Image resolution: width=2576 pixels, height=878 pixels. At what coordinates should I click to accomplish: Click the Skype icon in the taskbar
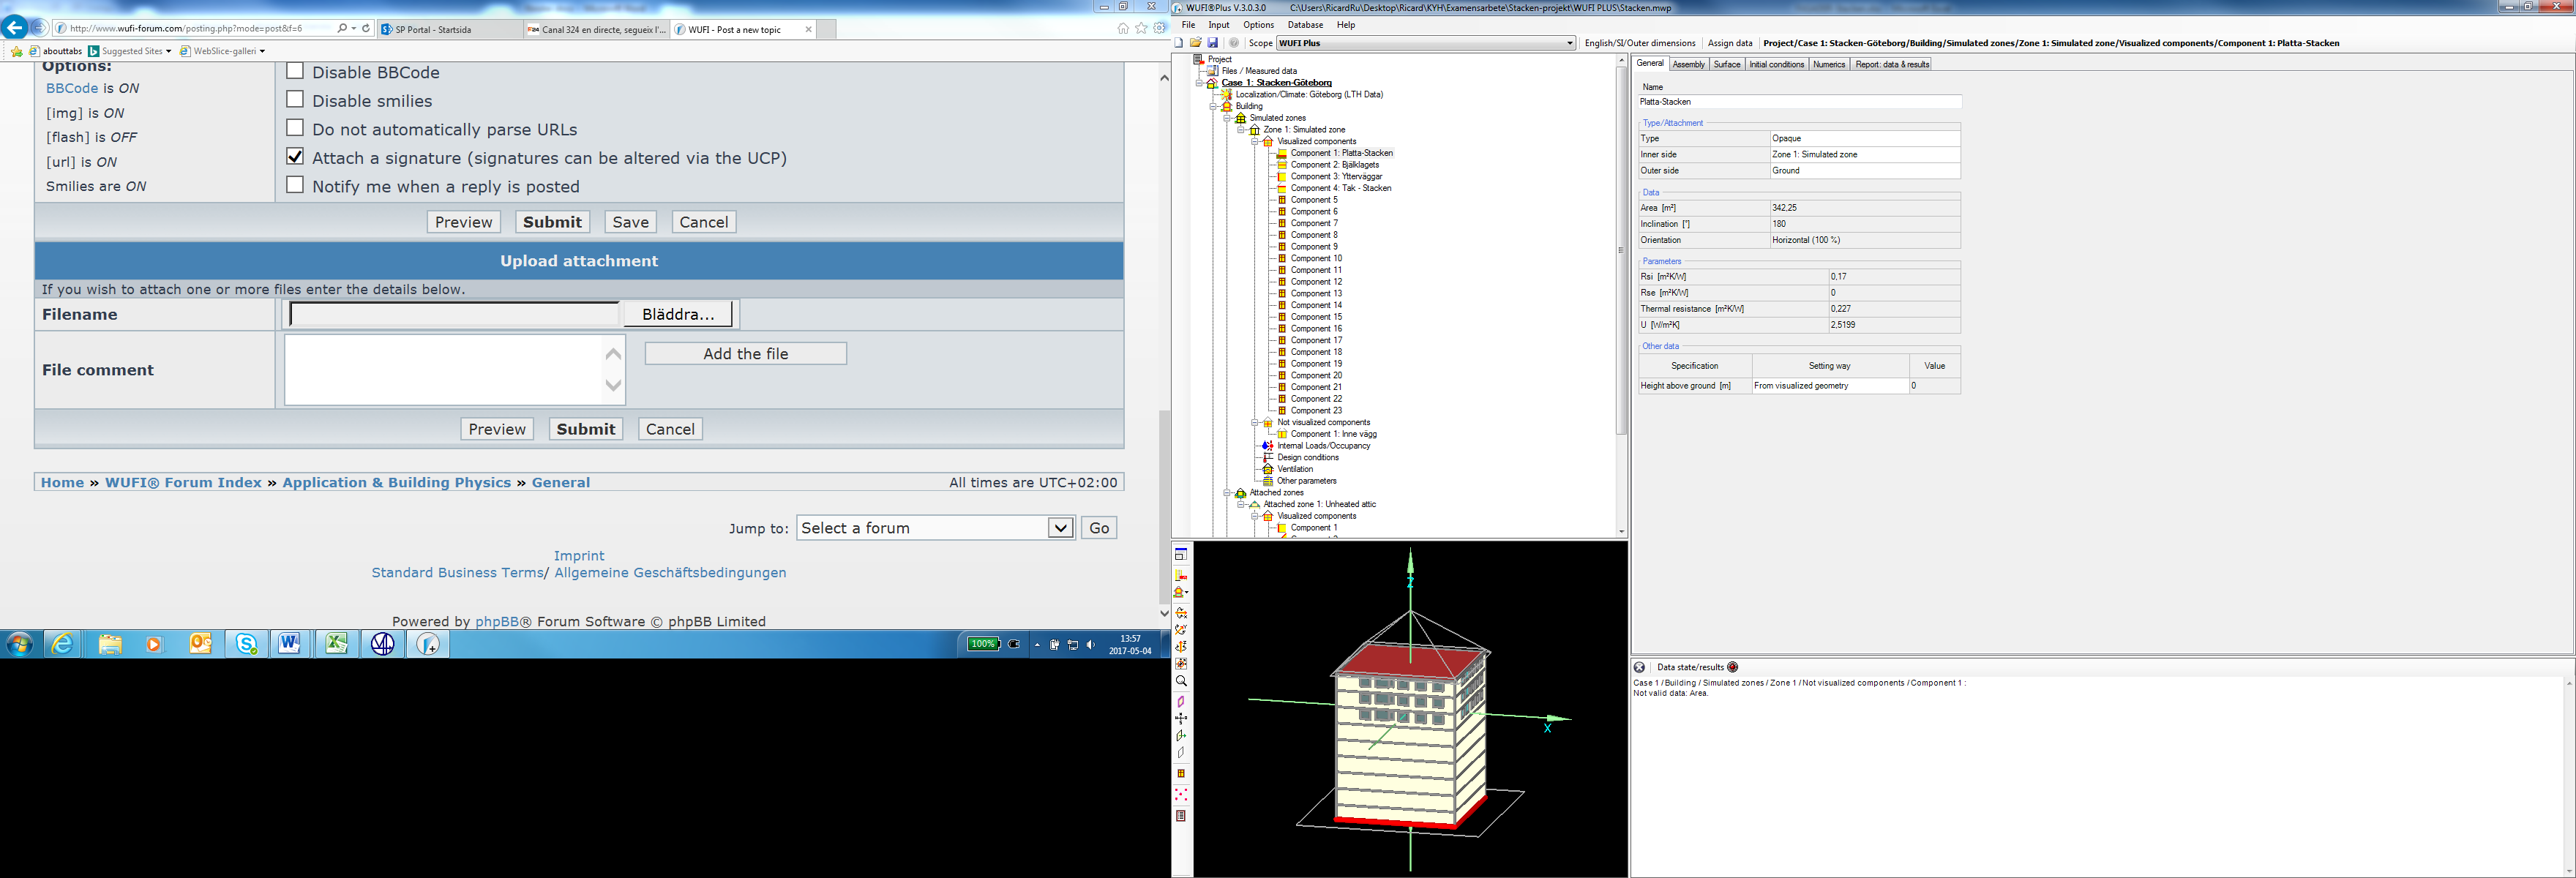tap(246, 644)
